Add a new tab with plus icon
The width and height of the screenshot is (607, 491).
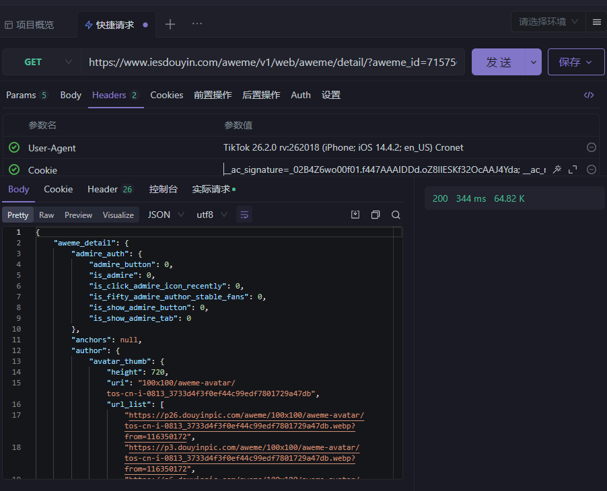coord(170,24)
